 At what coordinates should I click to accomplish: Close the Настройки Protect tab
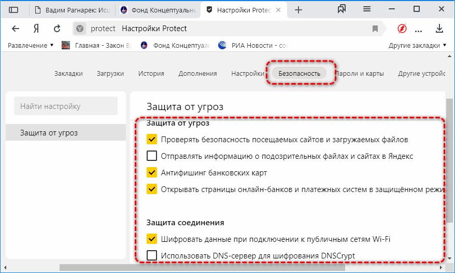point(278,10)
